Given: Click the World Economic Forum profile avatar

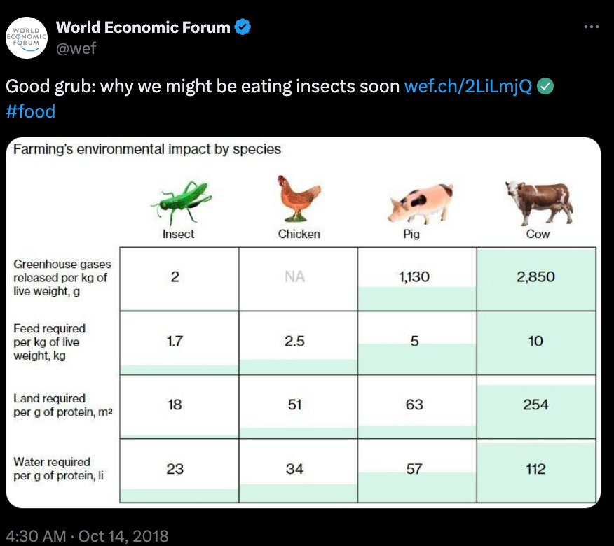Looking at the screenshot, I should 27,38.
